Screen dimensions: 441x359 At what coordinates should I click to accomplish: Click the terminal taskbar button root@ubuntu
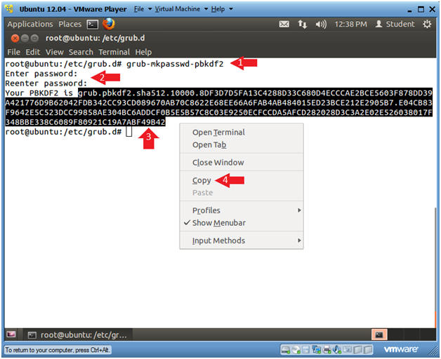[77, 334]
